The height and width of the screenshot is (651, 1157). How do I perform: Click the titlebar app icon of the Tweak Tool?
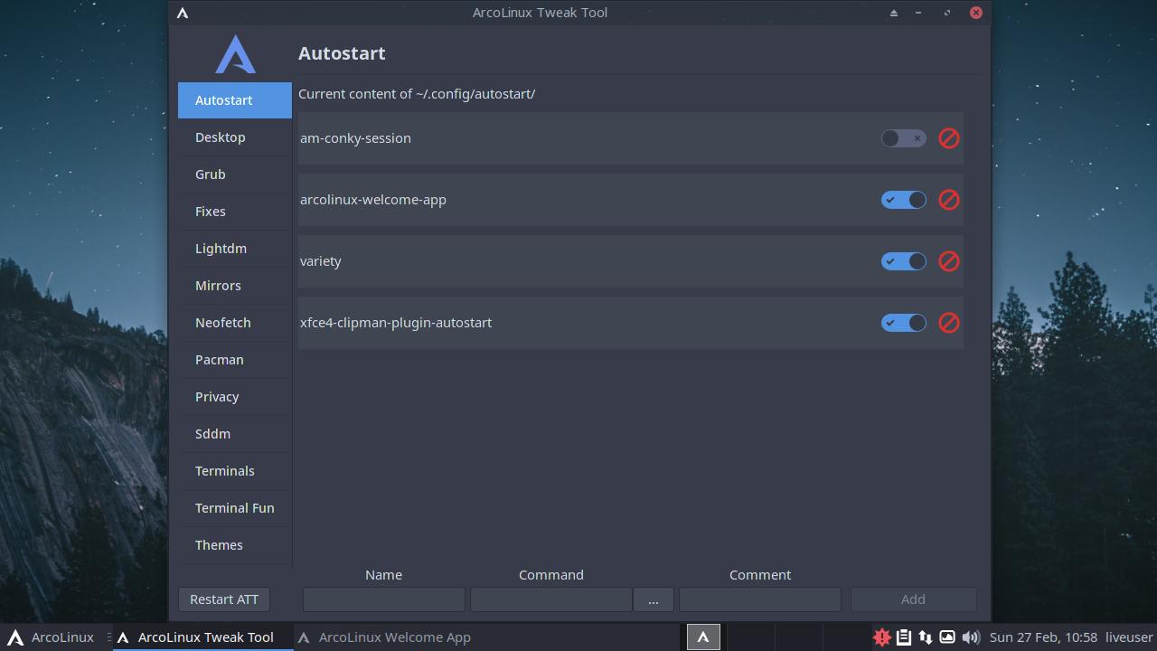(x=183, y=13)
